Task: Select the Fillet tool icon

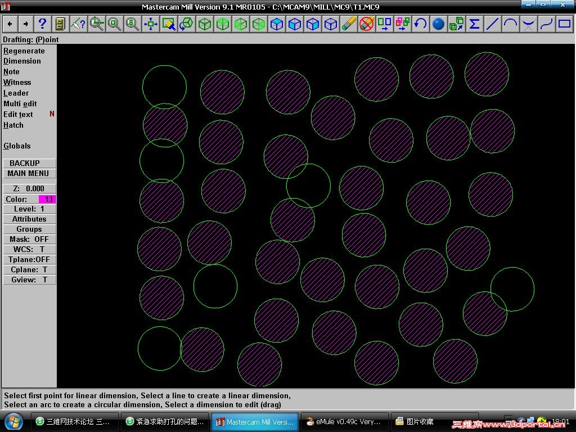Action: pos(529,24)
